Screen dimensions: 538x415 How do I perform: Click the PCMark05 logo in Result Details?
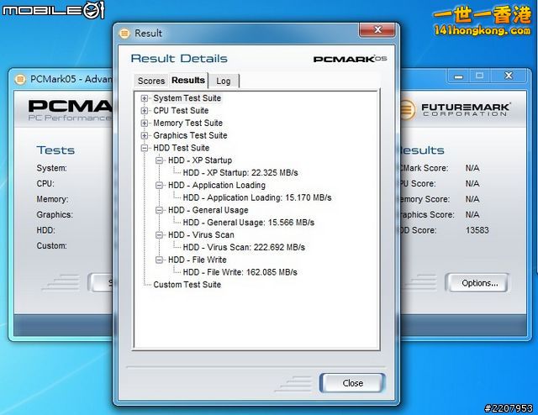[350, 59]
